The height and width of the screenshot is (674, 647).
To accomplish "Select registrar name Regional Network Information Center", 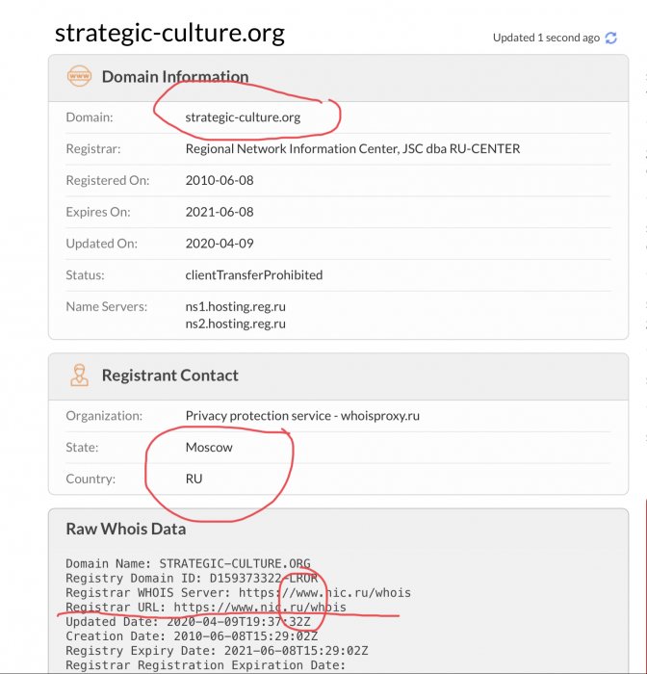I will (x=293, y=148).
